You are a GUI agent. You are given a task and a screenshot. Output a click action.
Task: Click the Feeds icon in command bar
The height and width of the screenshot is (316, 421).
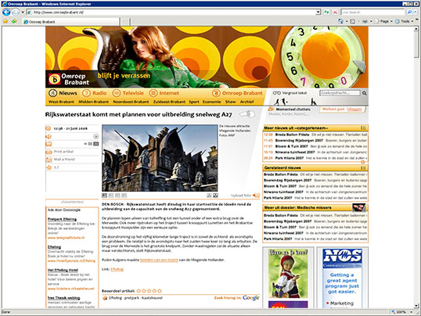[x=353, y=21]
